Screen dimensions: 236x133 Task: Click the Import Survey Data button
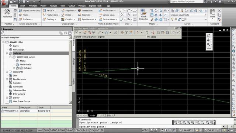[29, 11]
